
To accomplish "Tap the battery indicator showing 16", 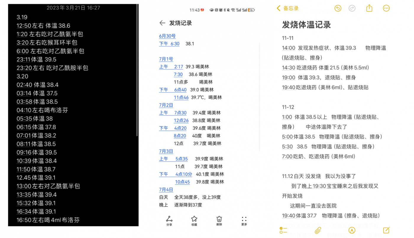I will click(251, 10).
